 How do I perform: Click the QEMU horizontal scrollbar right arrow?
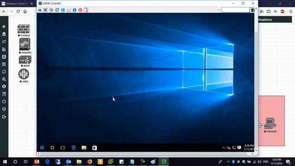pyautogui.click(x=253, y=154)
